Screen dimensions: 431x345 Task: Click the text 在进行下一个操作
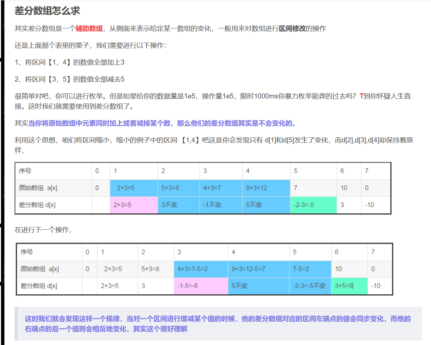[43, 230]
